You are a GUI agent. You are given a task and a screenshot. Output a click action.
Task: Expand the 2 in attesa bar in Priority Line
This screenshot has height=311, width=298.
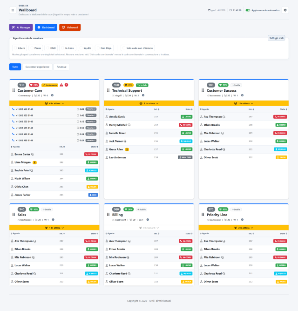pyautogui.click(x=244, y=228)
